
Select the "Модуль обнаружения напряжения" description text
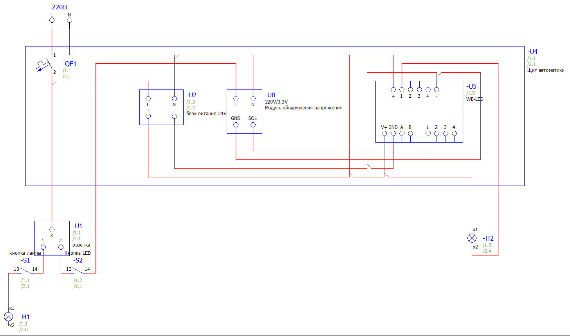tap(303, 108)
